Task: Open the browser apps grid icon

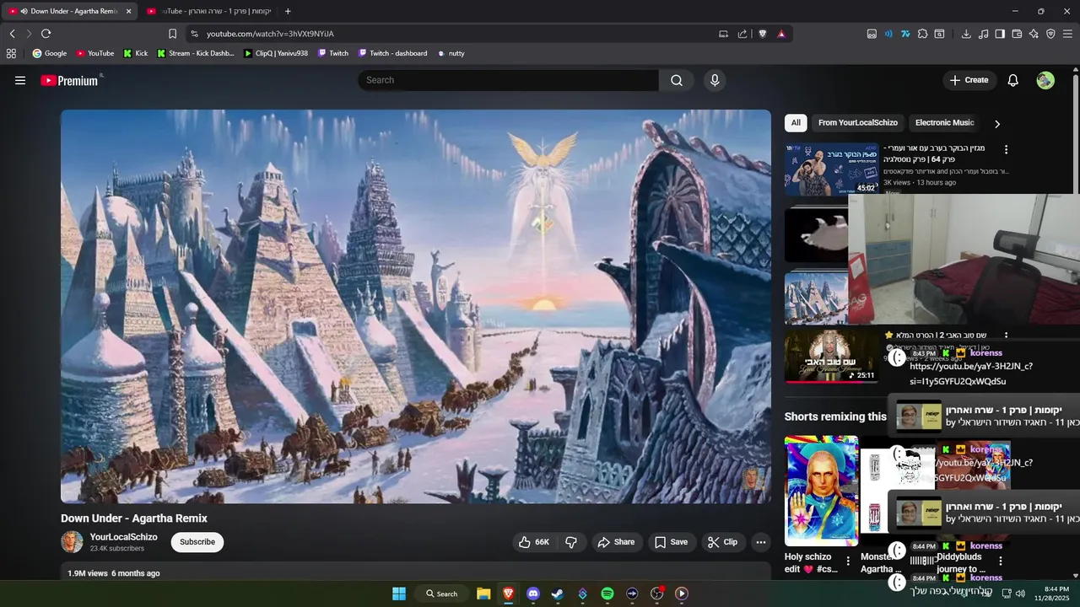Action: point(11,53)
